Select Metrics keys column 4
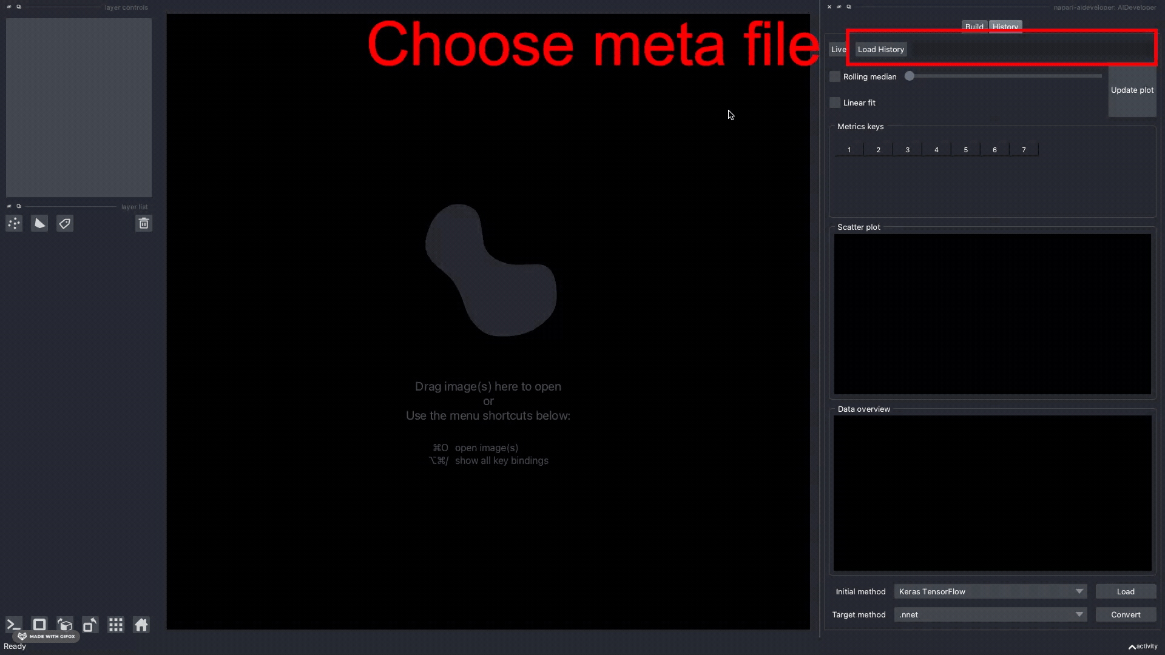Screen dimensions: 1165x655 (x=936, y=150)
